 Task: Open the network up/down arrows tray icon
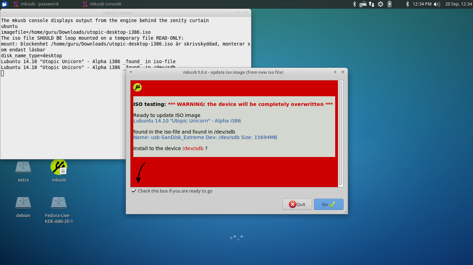coord(372,4)
